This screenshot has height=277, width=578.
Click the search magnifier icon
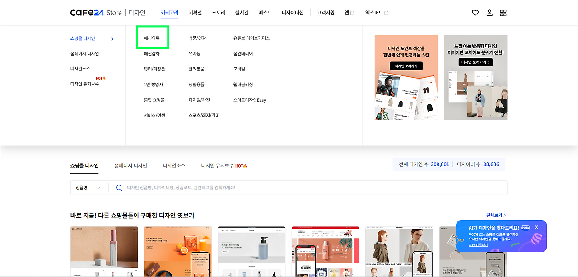coord(119,188)
